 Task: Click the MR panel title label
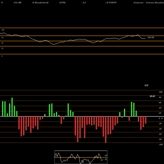pyautogui.click(x=146, y=85)
